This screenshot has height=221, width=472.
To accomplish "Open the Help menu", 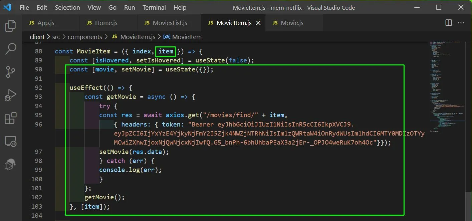I will (x=180, y=7).
